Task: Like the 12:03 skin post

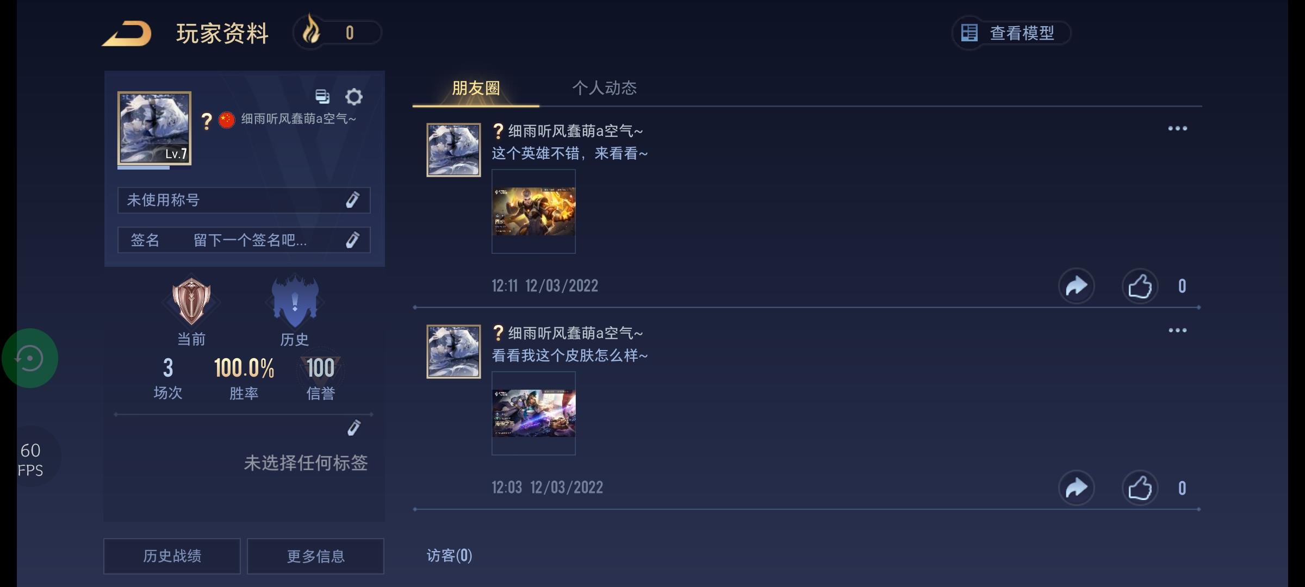Action: pos(1140,488)
